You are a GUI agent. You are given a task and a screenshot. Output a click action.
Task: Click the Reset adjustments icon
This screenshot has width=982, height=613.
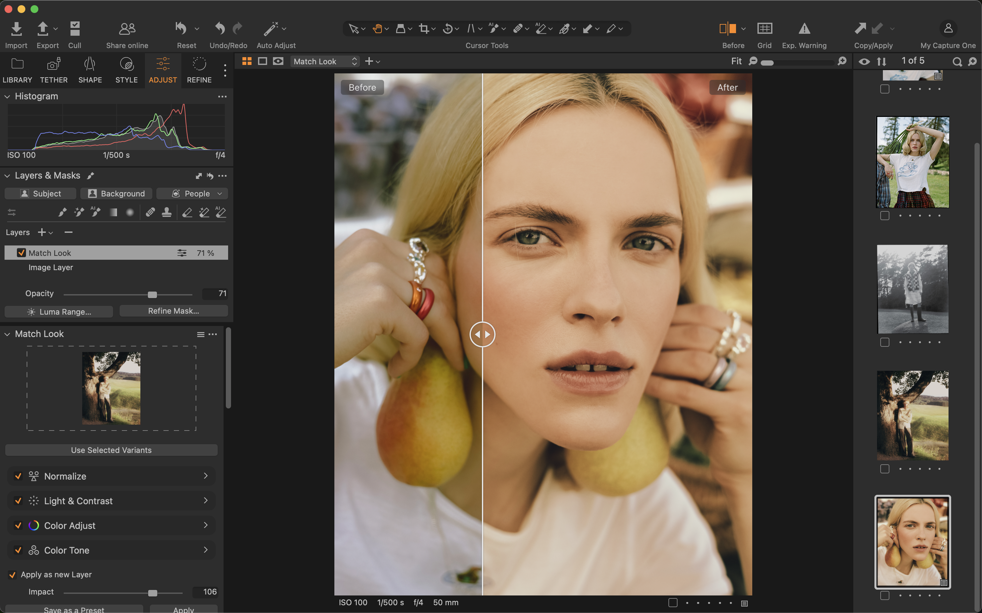pos(181,29)
